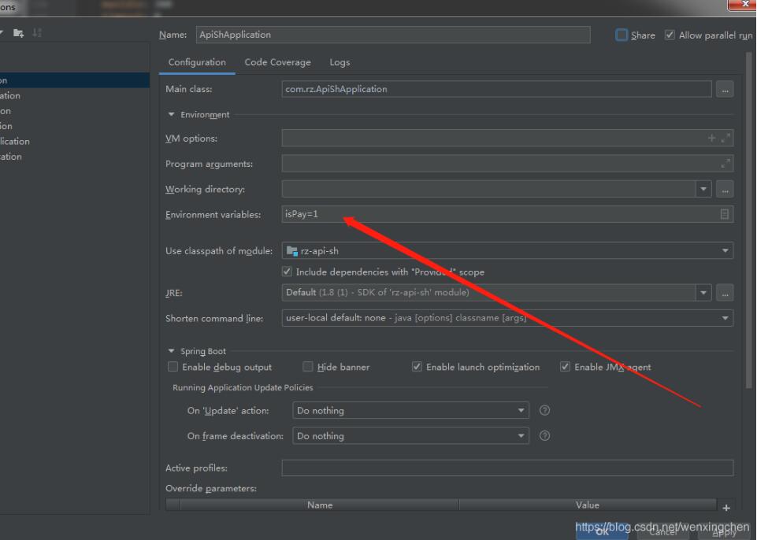
Task: Click the browse button next to Main class
Action: click(x=725, y=90)
